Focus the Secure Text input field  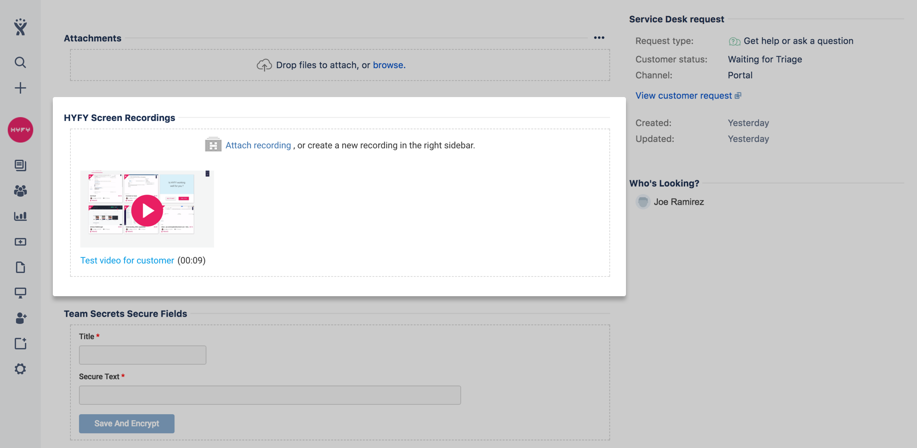270,395
